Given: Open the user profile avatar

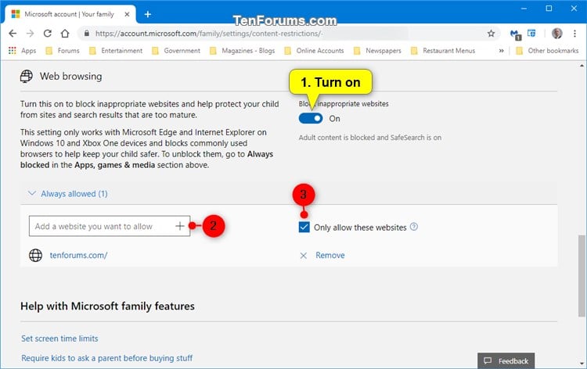Looking at the screenshot, I should click(557, 34).
